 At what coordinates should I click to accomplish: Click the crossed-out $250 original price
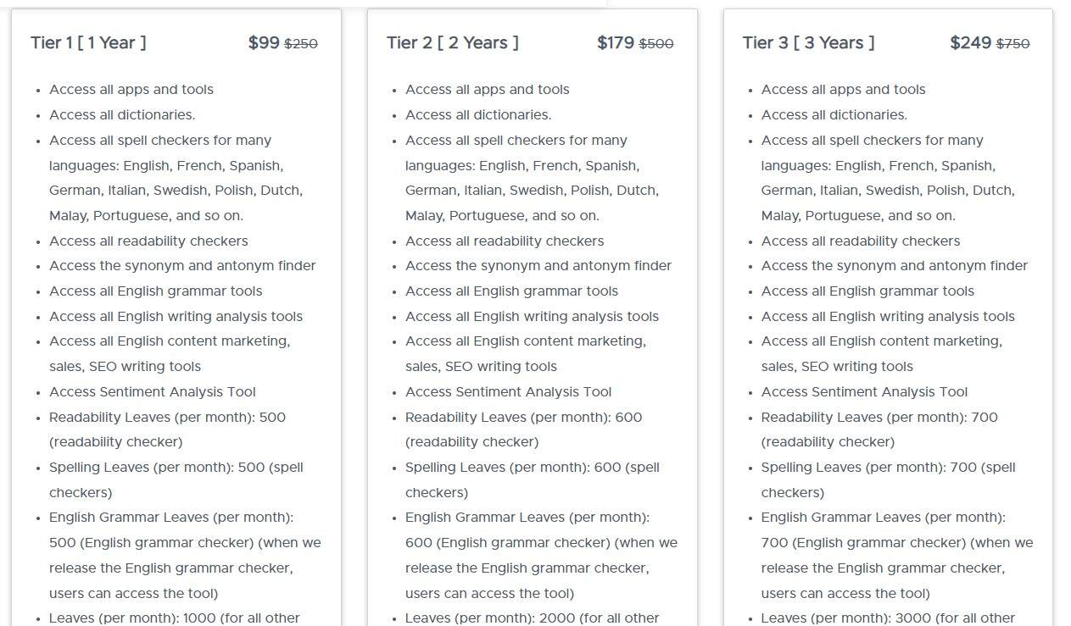coord(301,43)
